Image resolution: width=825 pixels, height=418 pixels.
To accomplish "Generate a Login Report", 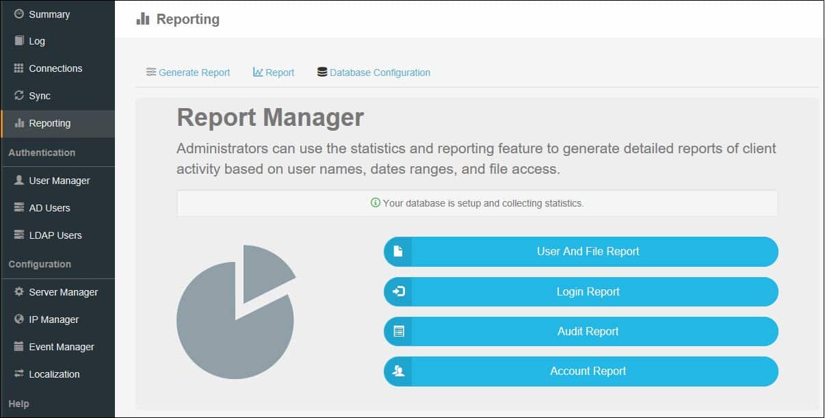I will pyautogui.click(x=588, y=291).
